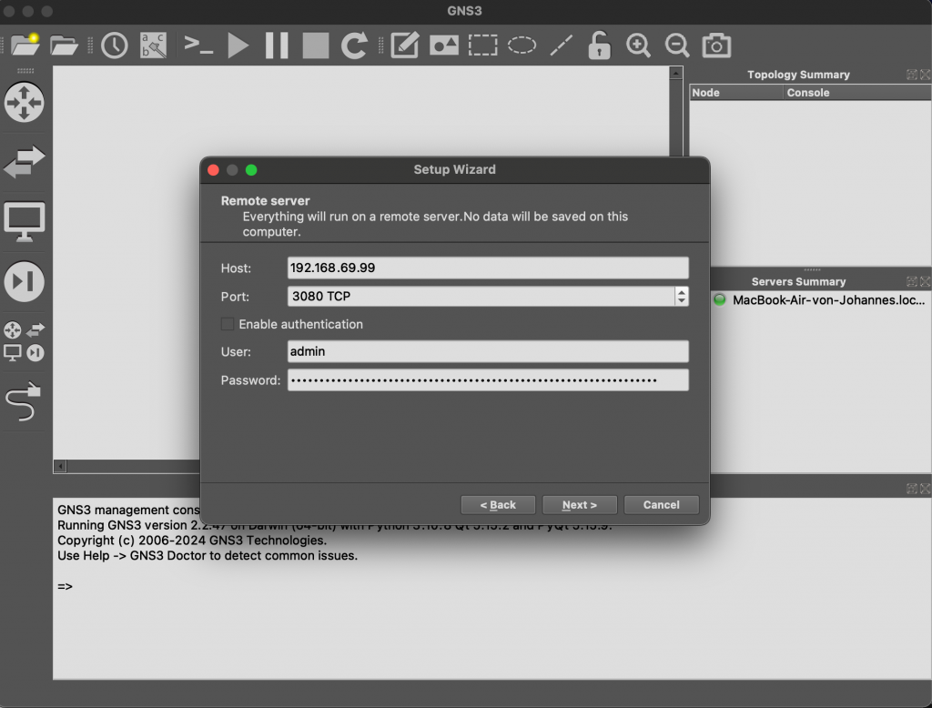Click the "Topology Summary" panel title
This screenshot has height=708, width=932.
coord(798,75)
